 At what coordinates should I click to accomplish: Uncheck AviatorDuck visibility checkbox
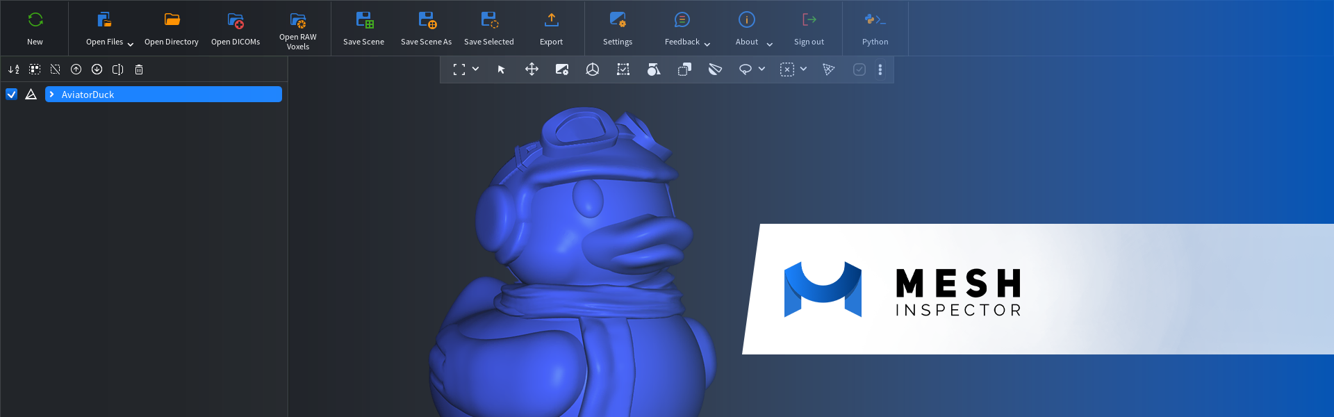12,95
